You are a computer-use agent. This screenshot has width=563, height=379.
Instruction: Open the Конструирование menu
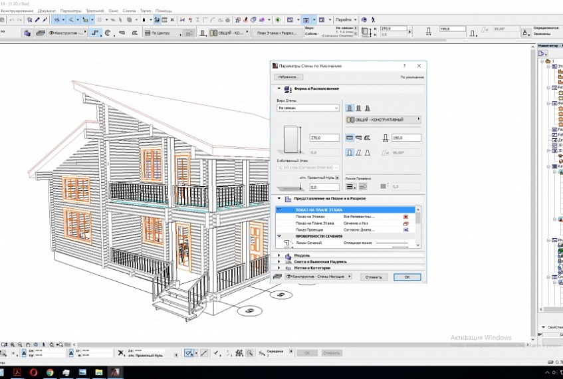[x=17, y=11]
